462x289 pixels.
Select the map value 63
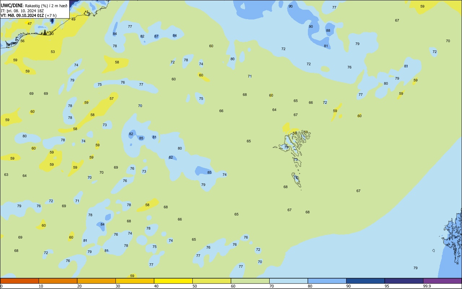tap(6, 175)
